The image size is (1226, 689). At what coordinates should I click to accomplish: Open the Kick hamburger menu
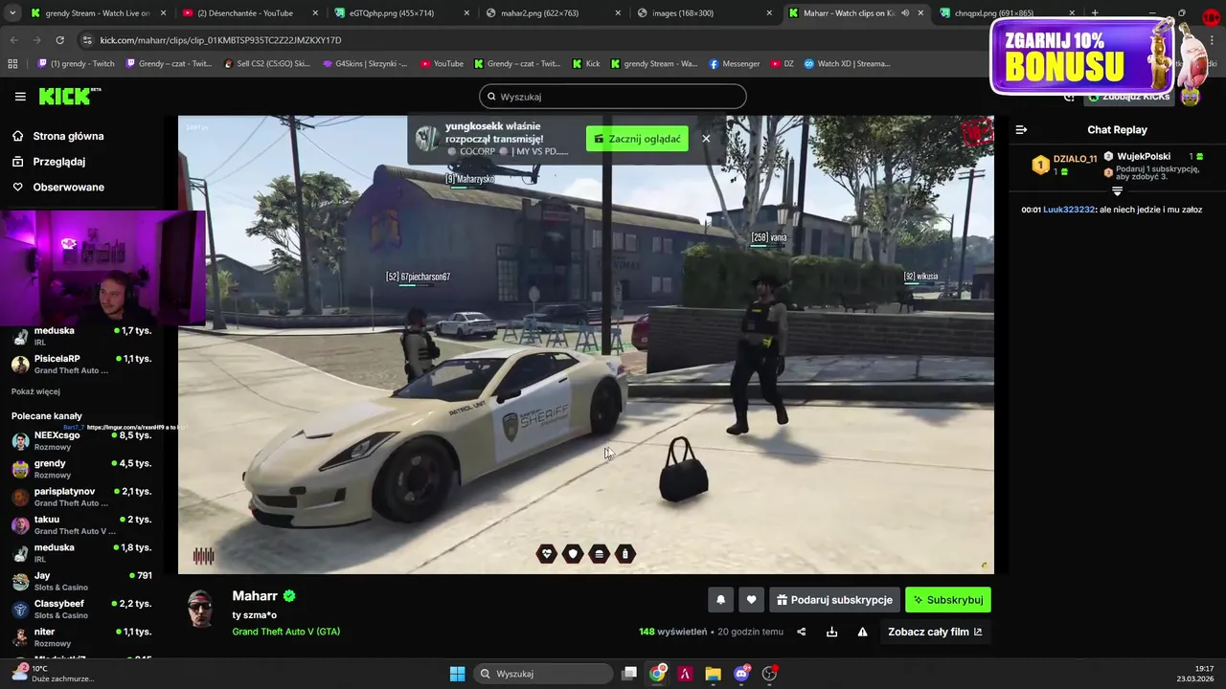pos(20,97)
